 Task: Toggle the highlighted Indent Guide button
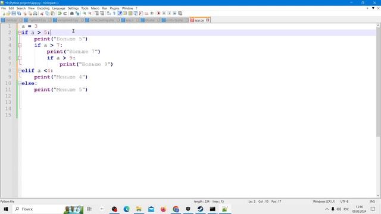pos(120,13)
